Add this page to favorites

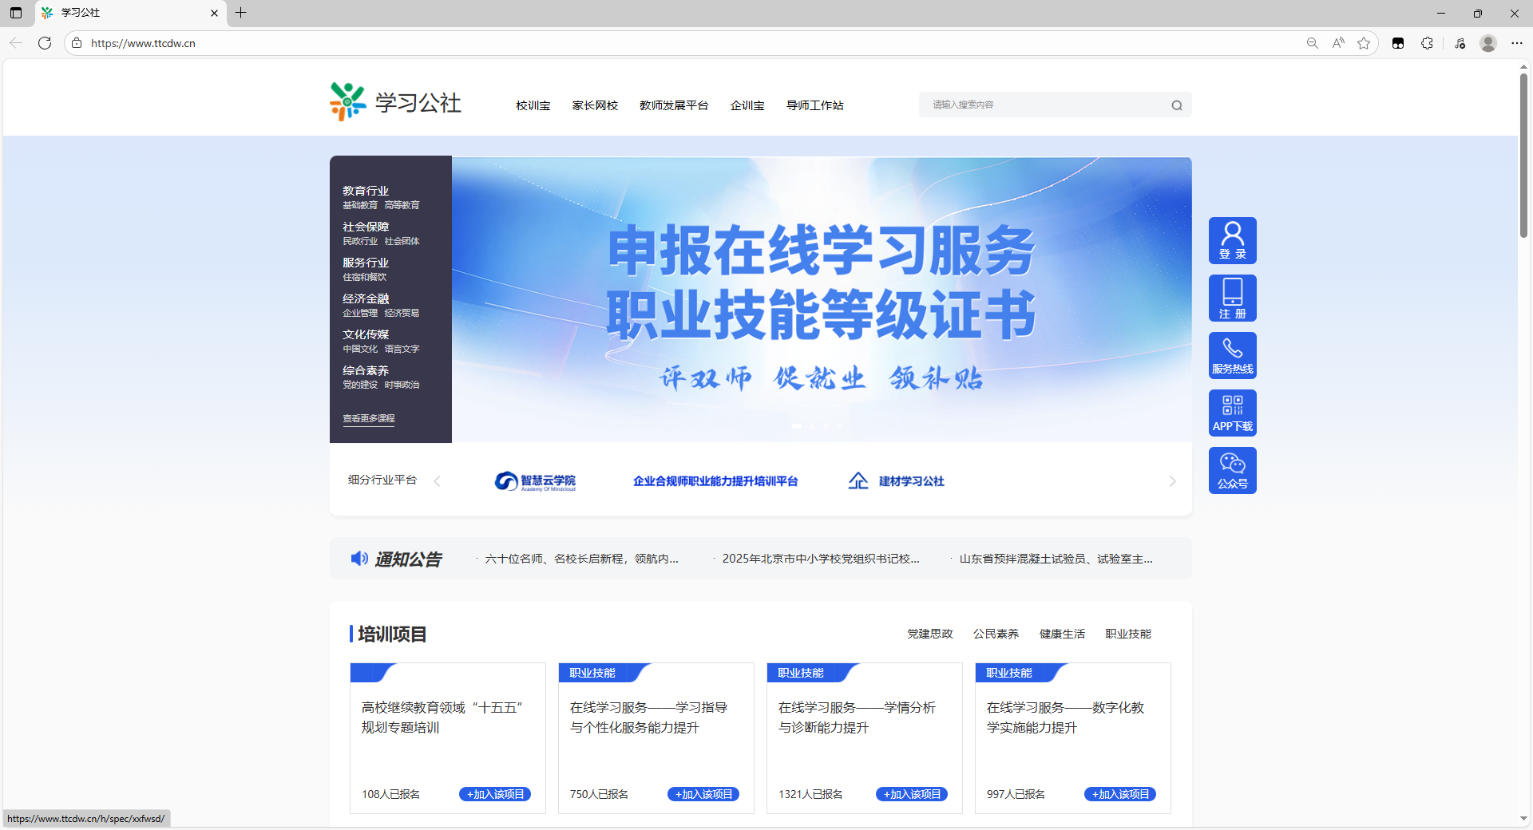(x=1364, y=43)
